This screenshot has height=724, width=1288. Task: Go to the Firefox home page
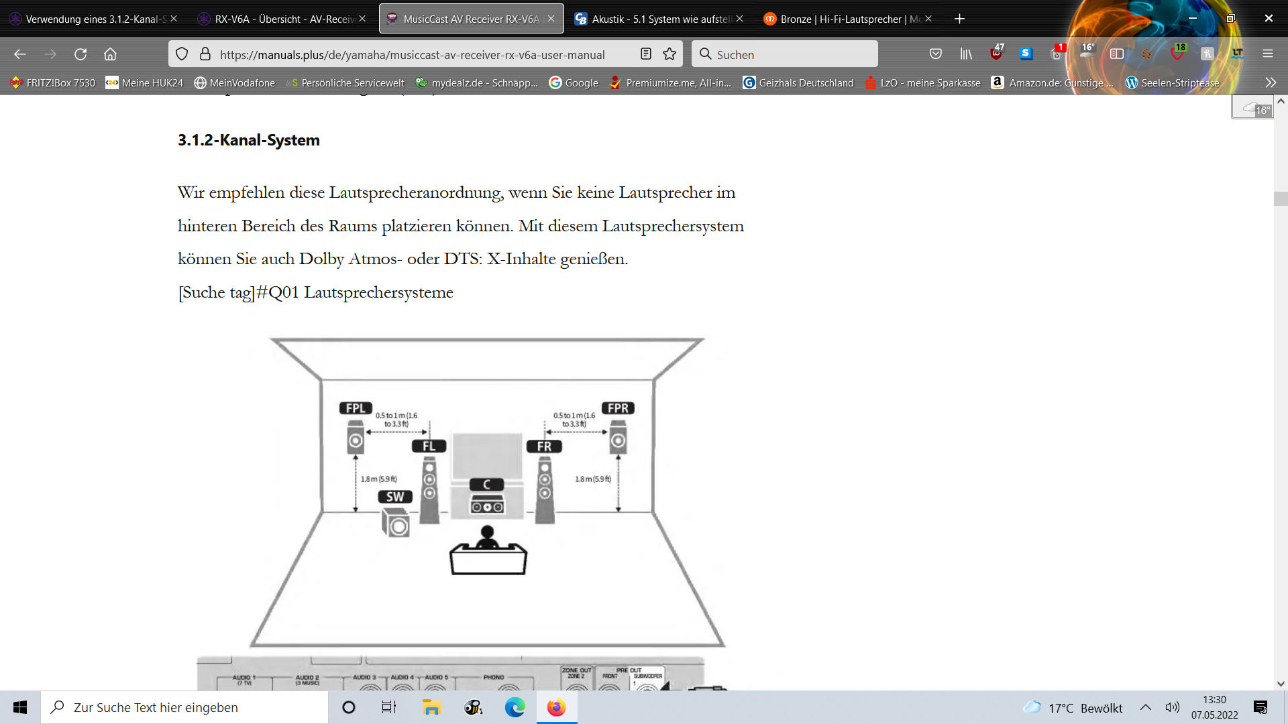pyautogui.click(x=110, y=54)
